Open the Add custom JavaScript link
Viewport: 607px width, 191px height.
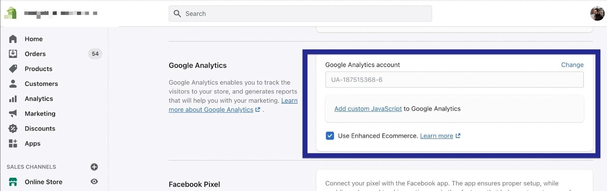[x=368, y=109]
